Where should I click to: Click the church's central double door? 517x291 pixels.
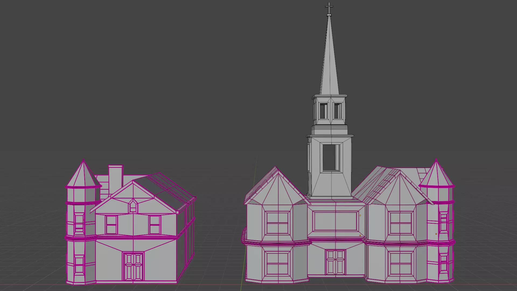335,262
